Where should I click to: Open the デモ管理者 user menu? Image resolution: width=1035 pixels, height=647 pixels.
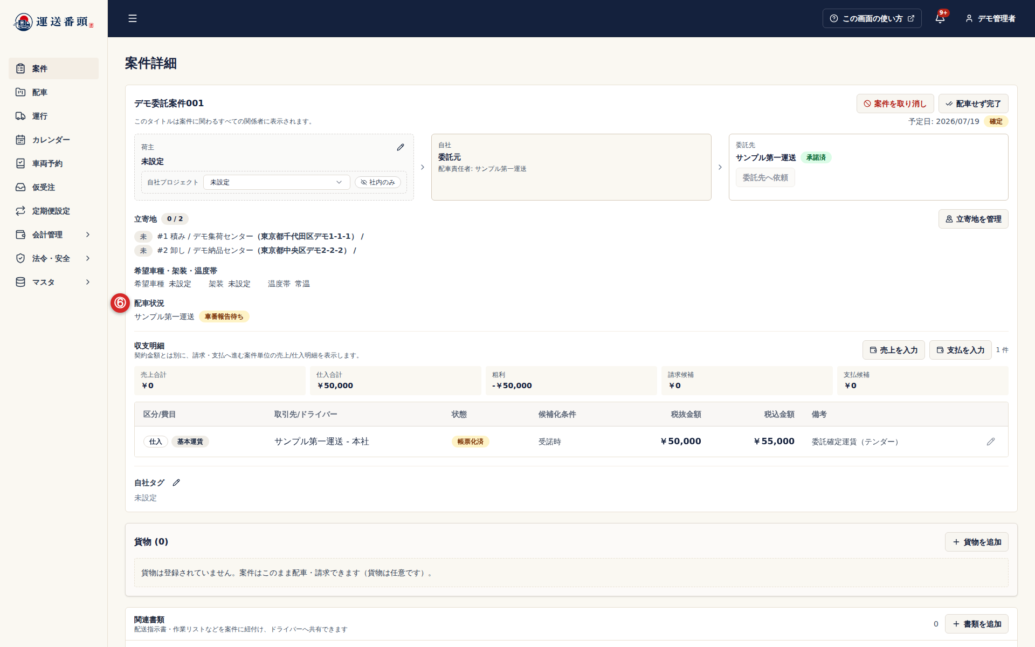point(990,18)
